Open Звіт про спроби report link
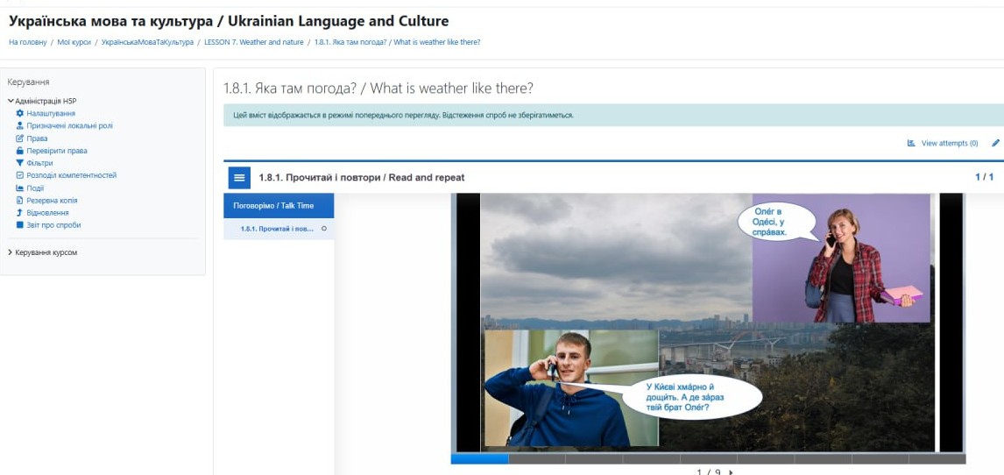1004x475 pixels. (53, 225)
